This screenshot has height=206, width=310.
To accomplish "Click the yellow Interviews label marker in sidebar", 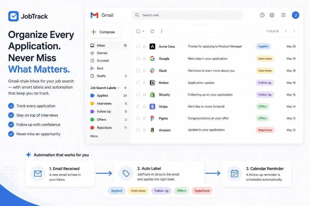I will point(92,103).
